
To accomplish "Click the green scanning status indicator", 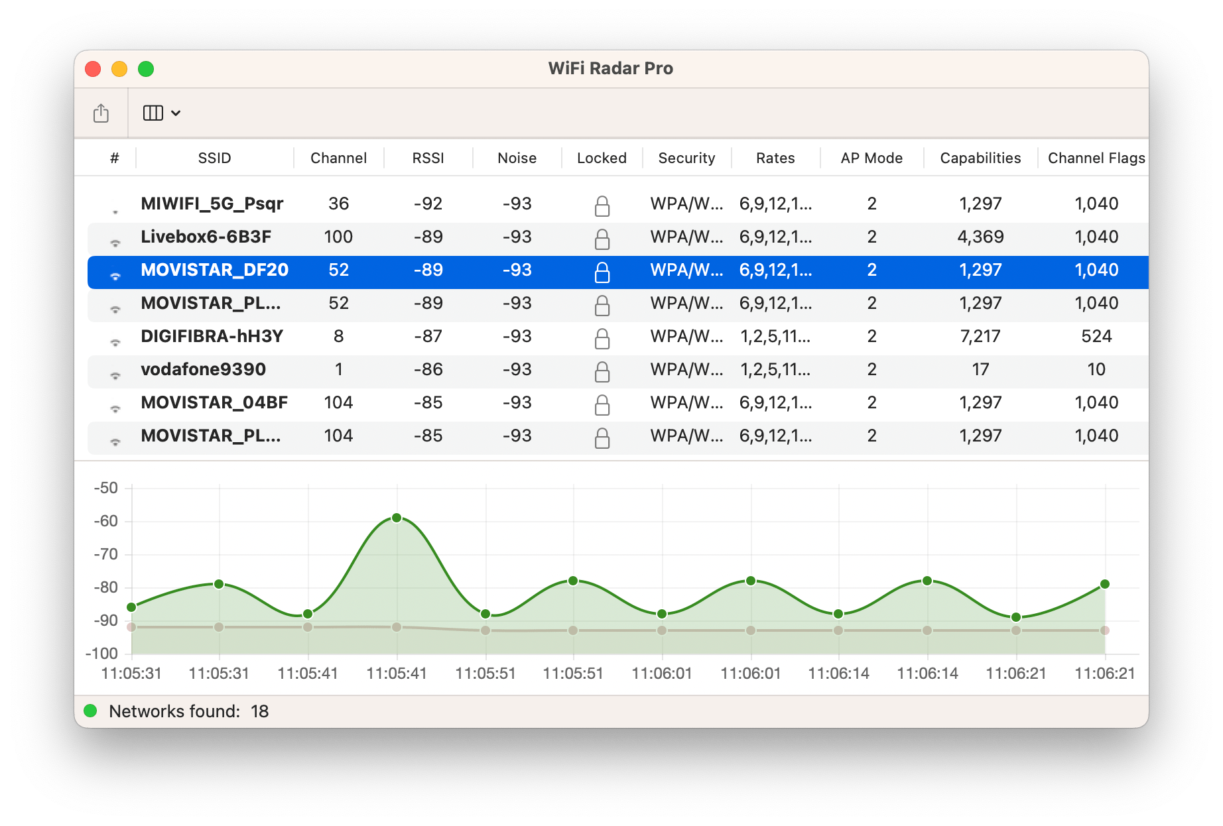I will pyautogui.click(x=92, y=710).
